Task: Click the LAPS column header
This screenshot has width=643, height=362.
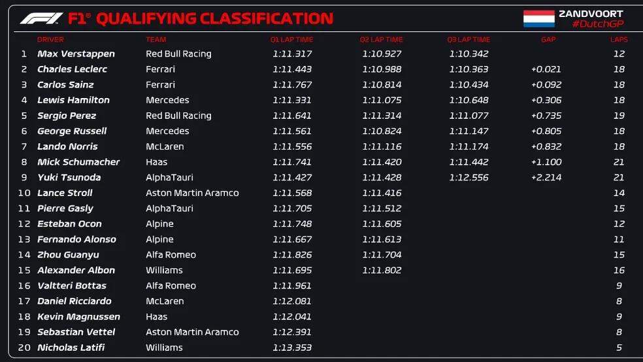Action: (x=618, y=40)
